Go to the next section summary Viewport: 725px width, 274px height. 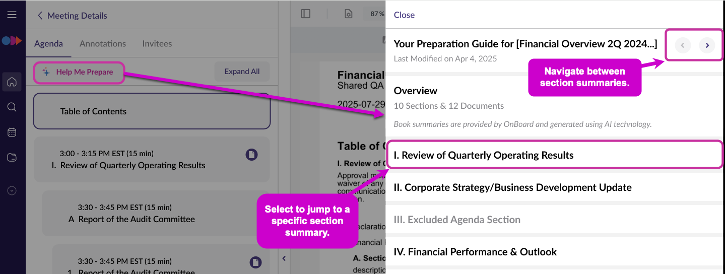pos(707,45)
